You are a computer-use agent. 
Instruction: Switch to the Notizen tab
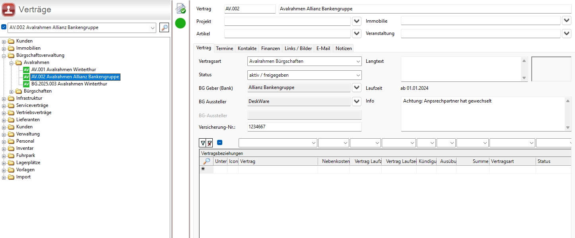(x=344, y=48)
